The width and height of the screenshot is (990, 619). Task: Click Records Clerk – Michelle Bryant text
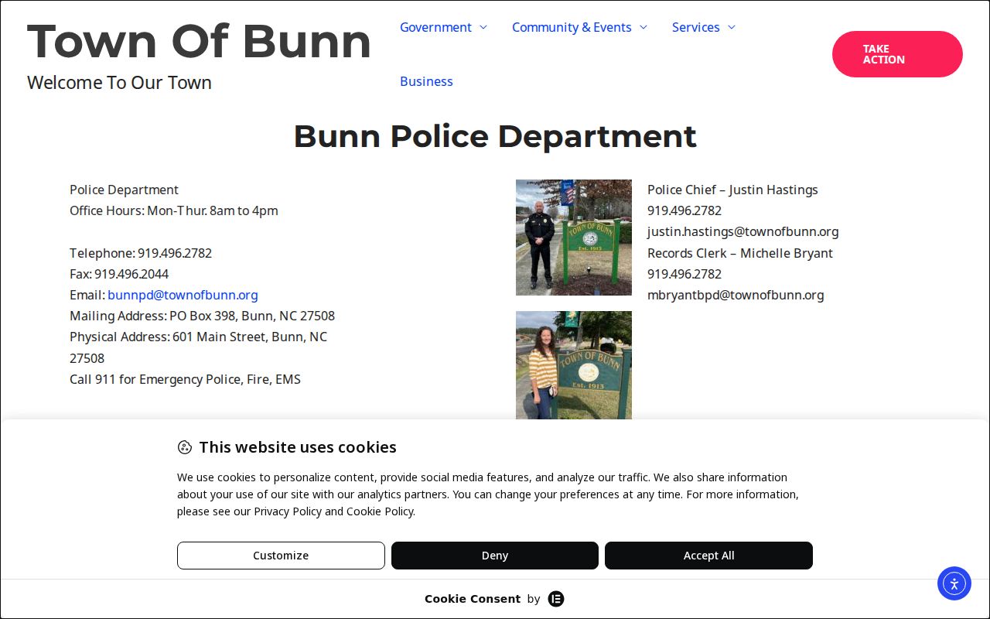coord(740,253)
